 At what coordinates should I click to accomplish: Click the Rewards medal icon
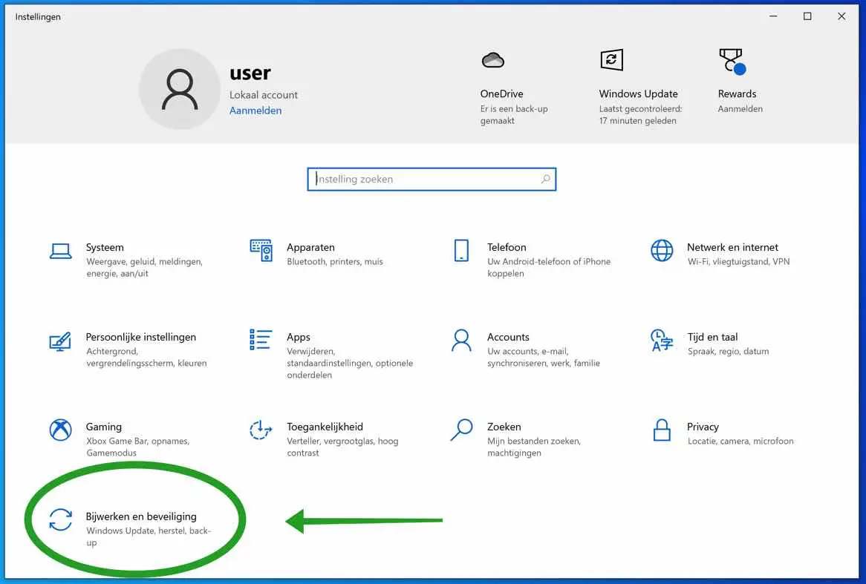pos(732,62)
